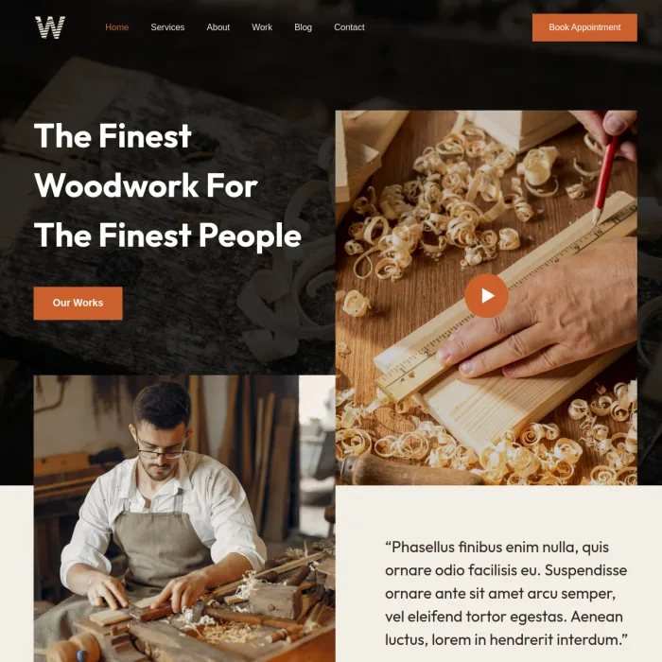662x662 pixels.
Task: Open the carpenter in apron photo
Action: [x=184, y=518]
